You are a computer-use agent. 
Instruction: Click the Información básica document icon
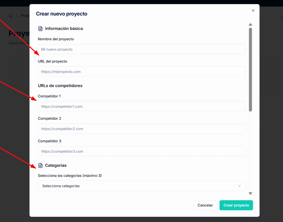coord(40,29)
